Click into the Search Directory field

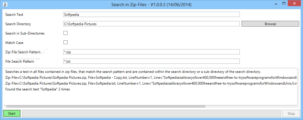tap(151, 24)
